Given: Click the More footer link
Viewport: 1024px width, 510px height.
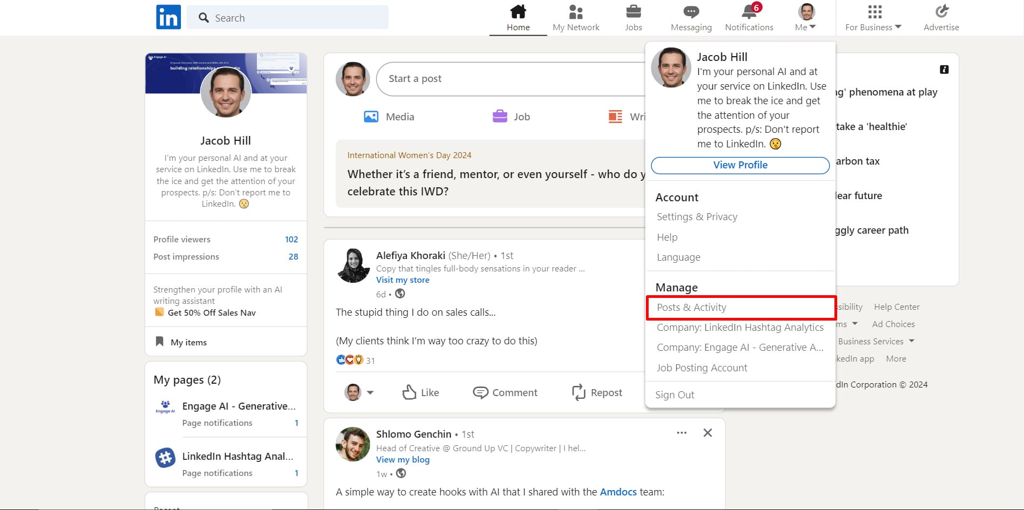Looking at the screenshot, I should click(x=896, y=358).
